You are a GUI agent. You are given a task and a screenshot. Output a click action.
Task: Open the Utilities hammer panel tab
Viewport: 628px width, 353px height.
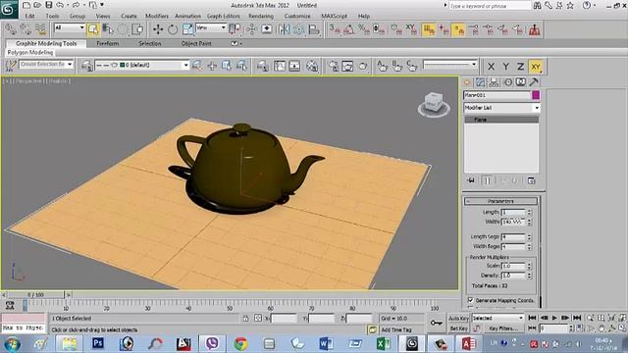[x=534, y=82]
